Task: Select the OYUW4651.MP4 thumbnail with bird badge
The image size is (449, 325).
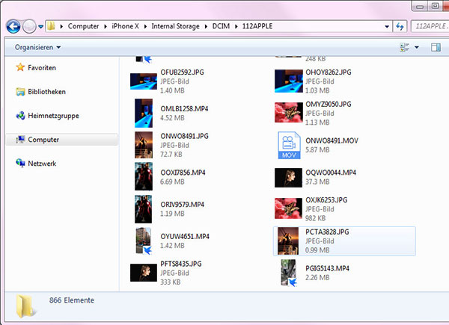Action: point(144,241)
